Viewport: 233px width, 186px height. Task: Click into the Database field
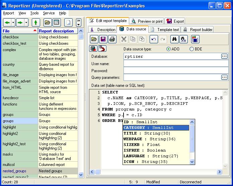coord(172,56)
